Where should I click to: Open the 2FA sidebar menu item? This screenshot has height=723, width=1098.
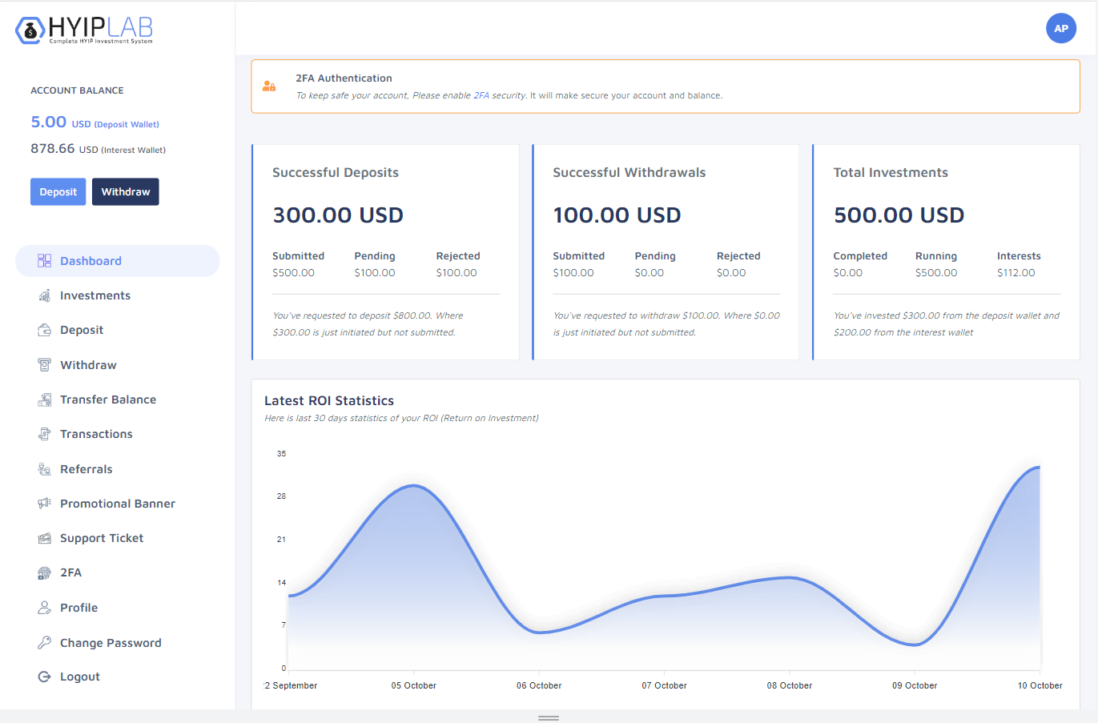[70, 572]
